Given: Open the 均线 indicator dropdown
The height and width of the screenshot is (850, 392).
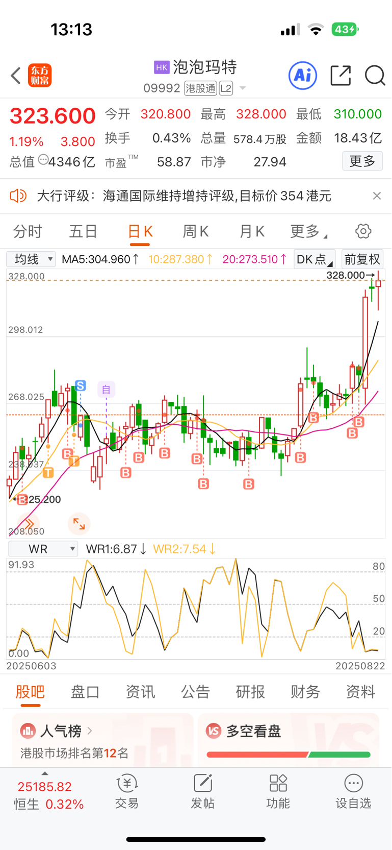Looking at the screenshot, I should (x=31, y=259).
